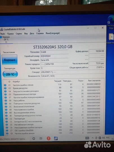This screenshot has width=114, height=152.
Task: Click the Интерфейс field Serial ATA
Action: point(55,60)
